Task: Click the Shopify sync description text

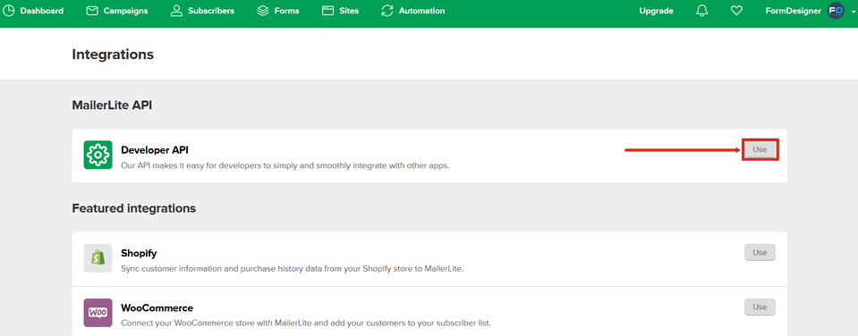Action: [x=293, y=268]
